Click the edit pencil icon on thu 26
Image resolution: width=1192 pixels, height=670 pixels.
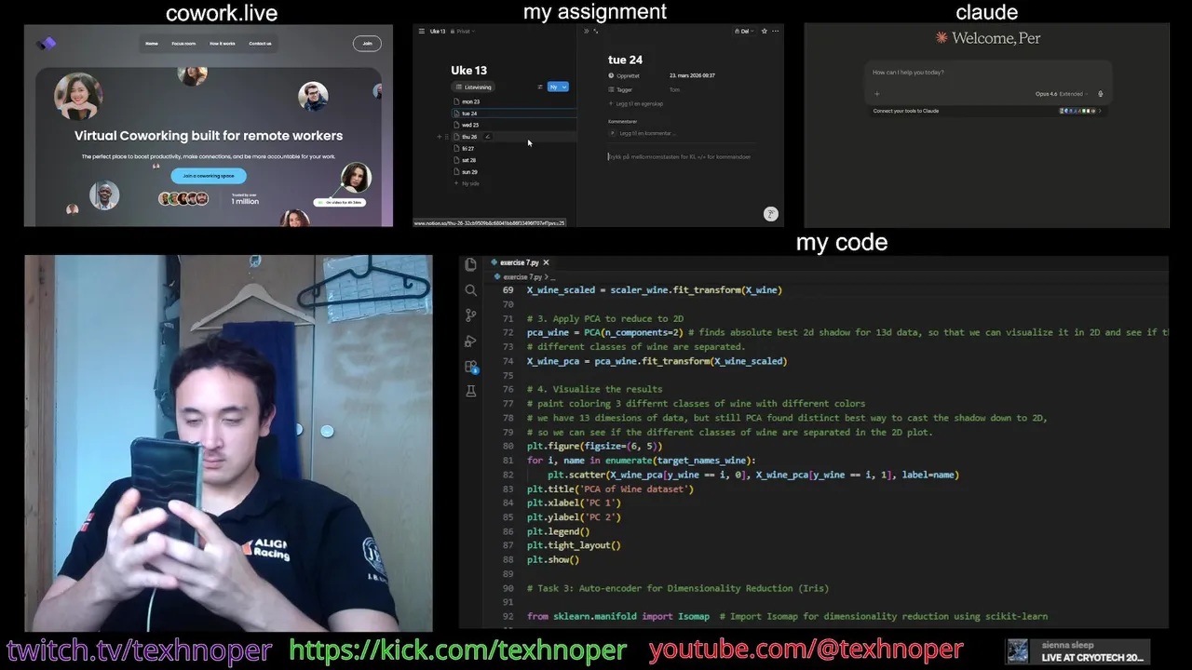click(x=487, y=137)
